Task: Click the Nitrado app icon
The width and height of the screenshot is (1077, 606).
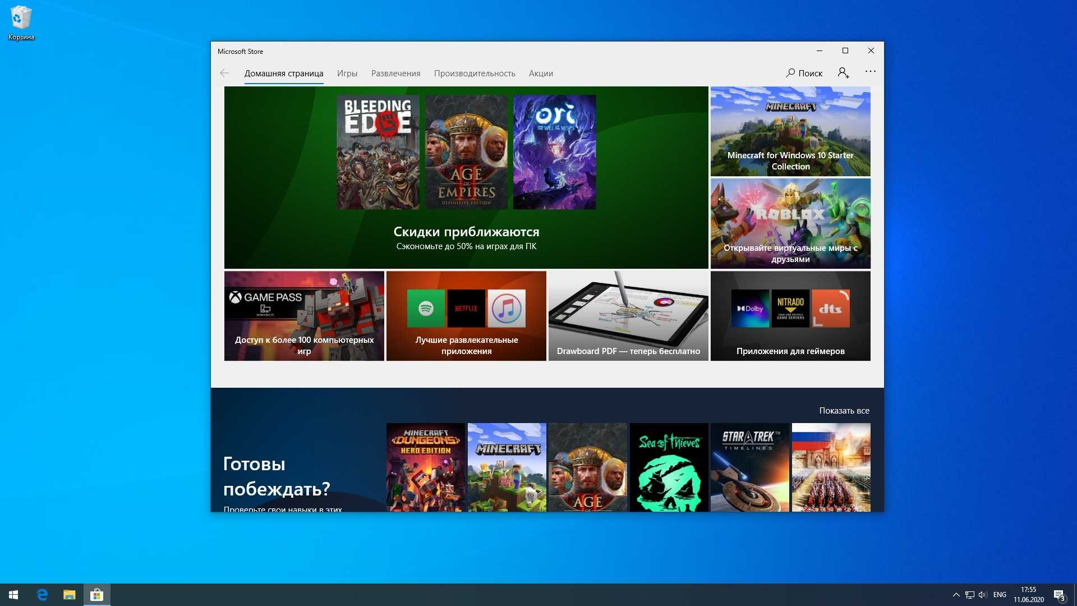Action: pos(790,308)
